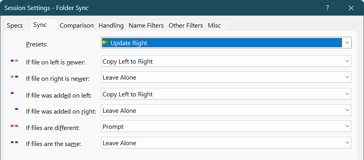This screenshot has height=160, width=364.
Task: Open the 'If file was added on right' dropdown
Action: (346, 110)
